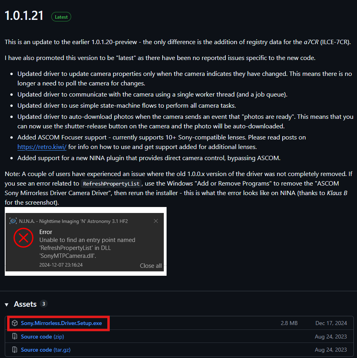Click the Assets count badge showing 3

44,304
